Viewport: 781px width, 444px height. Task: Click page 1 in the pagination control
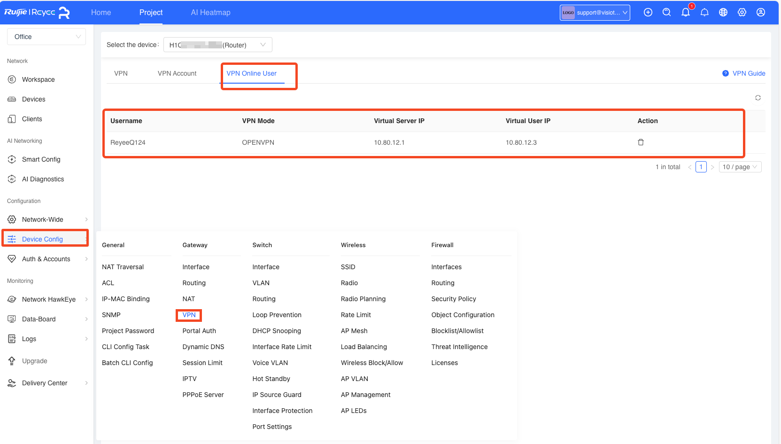pos(701,167)
